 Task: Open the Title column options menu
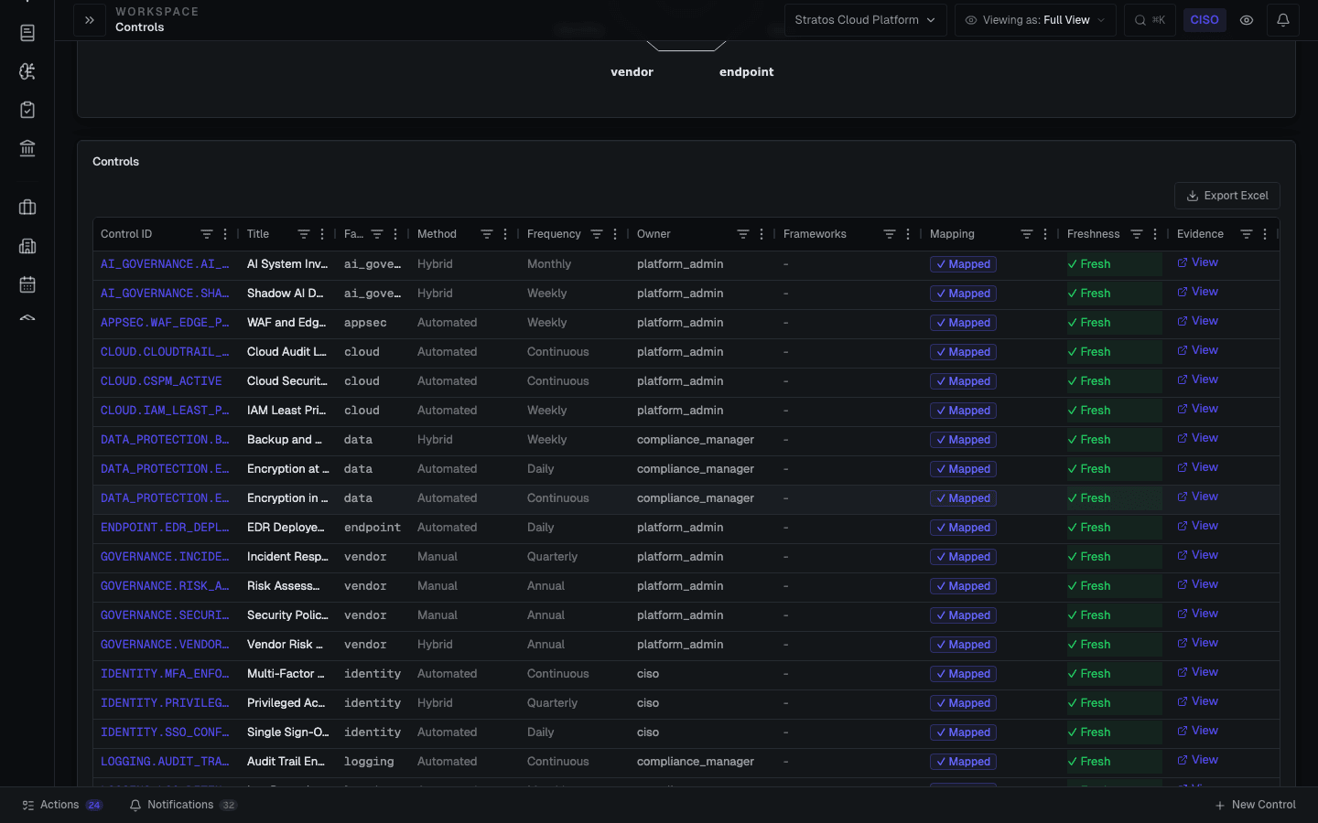point(322,234)
